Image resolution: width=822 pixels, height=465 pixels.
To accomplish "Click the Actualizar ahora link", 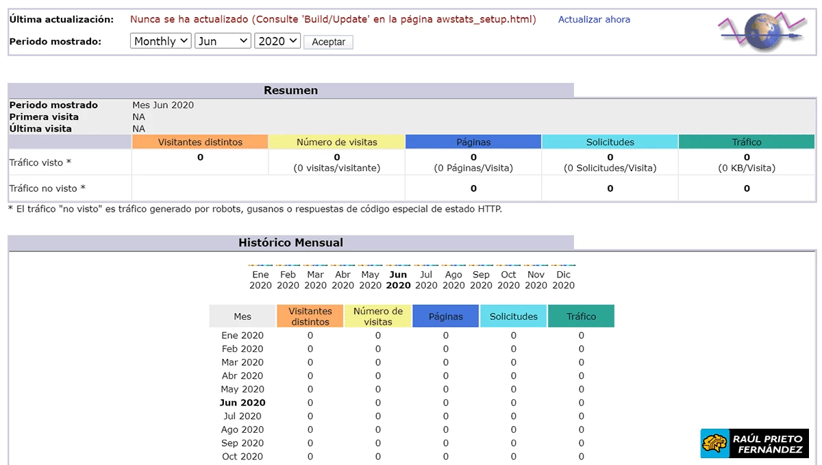I will (594, 20).
